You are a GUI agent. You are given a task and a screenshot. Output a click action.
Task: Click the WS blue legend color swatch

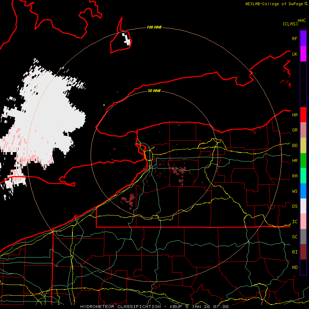tap(303, 191)
